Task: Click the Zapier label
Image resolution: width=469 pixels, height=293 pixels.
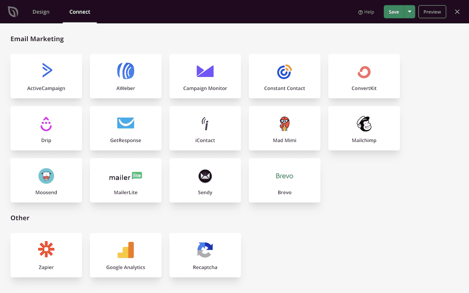Action: point(46,267)
